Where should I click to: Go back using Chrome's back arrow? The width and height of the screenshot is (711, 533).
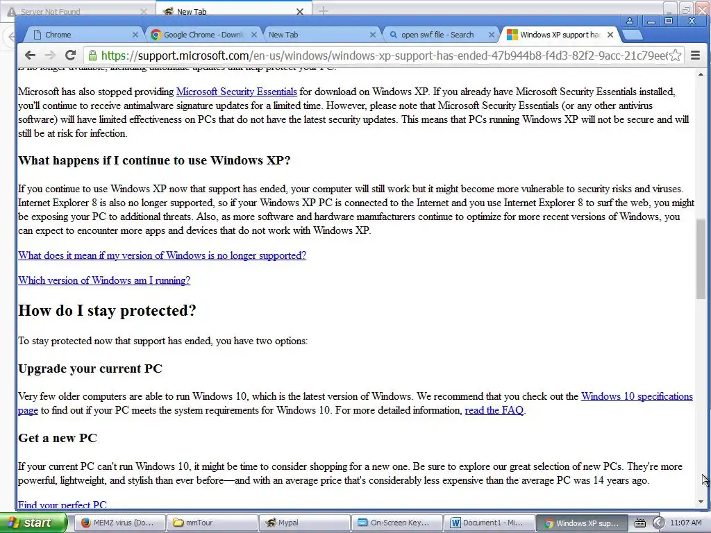31,56
